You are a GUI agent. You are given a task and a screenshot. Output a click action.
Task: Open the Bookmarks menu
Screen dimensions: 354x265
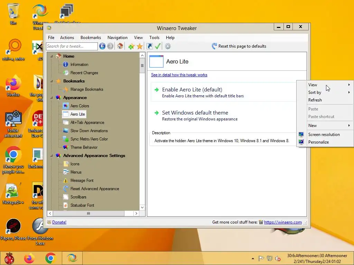[91, 37]
